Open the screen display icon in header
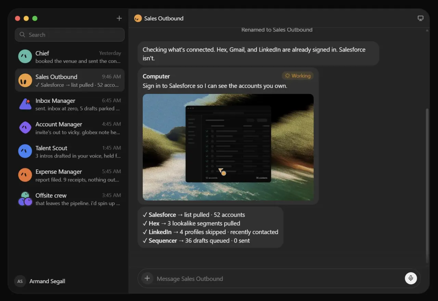Viewport: 438px width, 301px height. [x=421, y=18]
